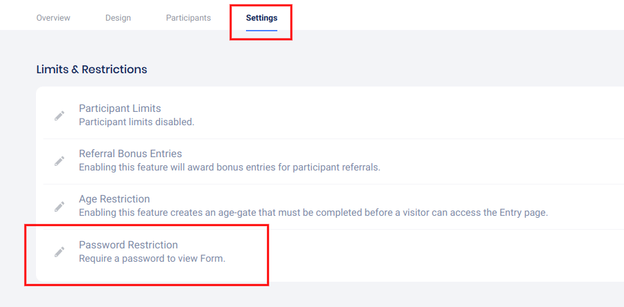Go to the Participants tab

pyautogui.click(x=188, y=18)
